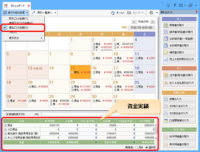Screen dimensions: 200x152
Task: Go to previous year with << button
Action: pos(134,22)
